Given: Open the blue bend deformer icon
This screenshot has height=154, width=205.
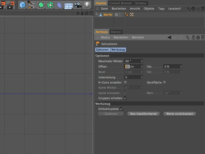Looking at the screenshot, I should [x=59, y=5].
